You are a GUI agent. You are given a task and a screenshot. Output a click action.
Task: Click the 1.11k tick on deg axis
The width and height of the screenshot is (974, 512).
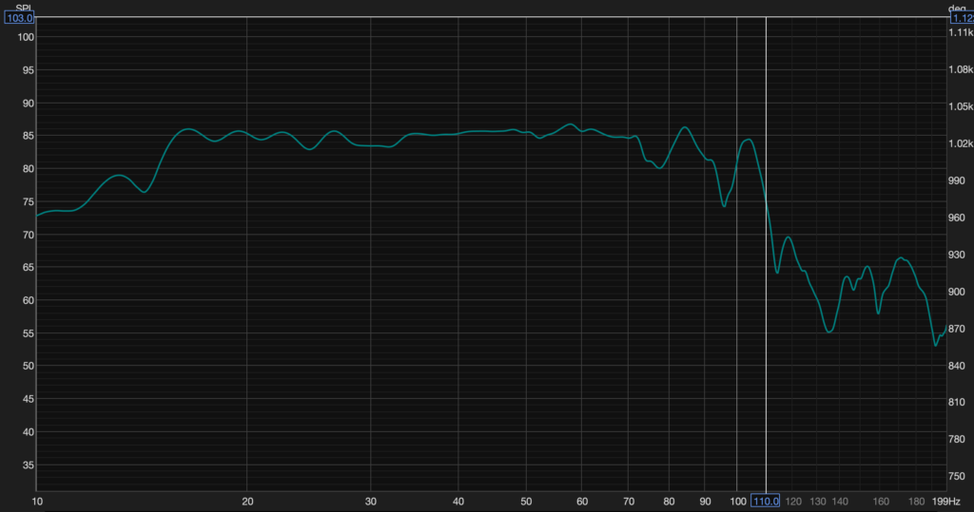pyautogui.click(x=961, y=33)
